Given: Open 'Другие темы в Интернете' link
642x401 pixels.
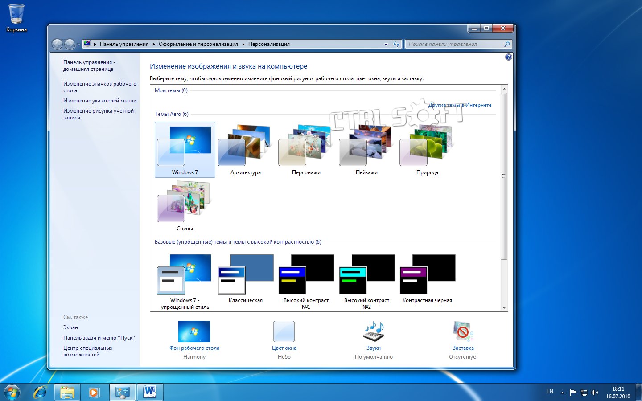Looking at the screenshot, I should click(460, 105).
